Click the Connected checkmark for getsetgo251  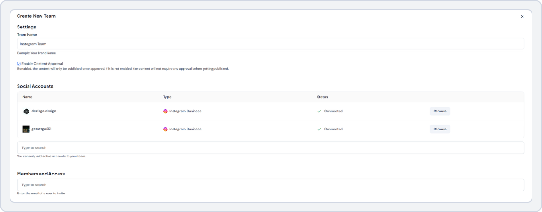[319, 129]
